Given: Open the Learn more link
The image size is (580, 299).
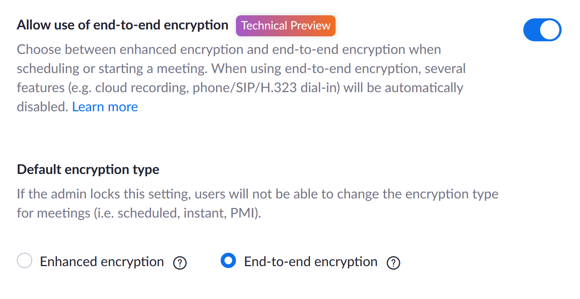Looking at the screenshot, I should point(105,107).
